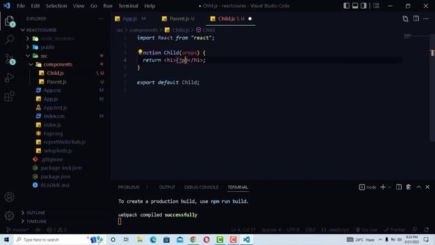The height and width of the screenshot is (245, 435).
Task: Click Go Live in status bar
Action: point(366,230)
